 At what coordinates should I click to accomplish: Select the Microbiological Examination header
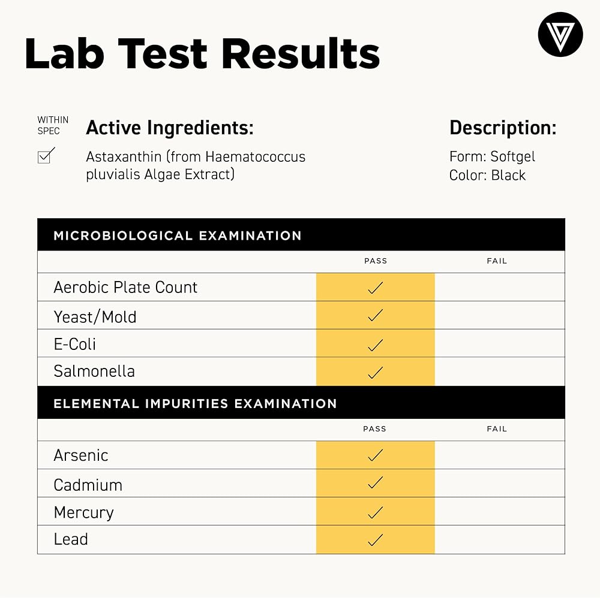point(178,235)
